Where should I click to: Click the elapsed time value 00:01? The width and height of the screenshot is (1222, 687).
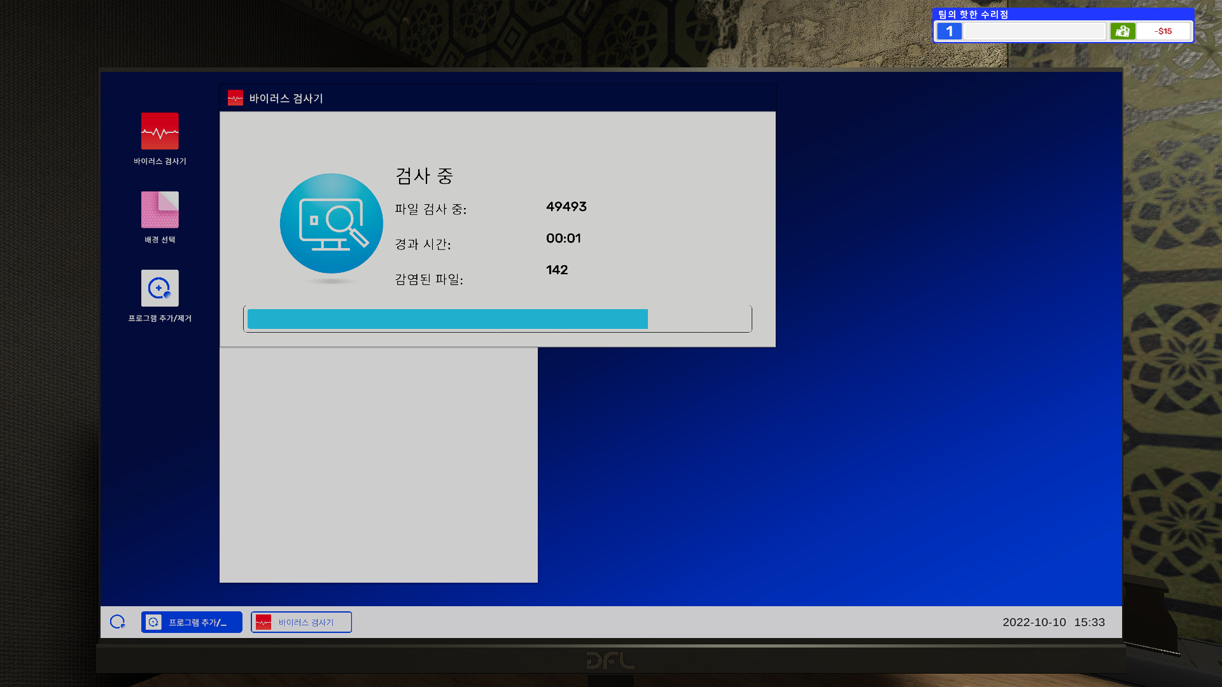click(x=563, y=239)
